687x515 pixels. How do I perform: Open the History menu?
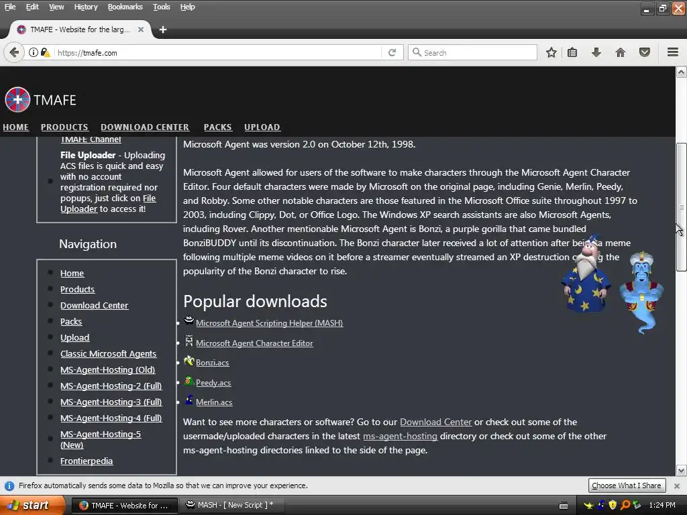pos(85,7)
